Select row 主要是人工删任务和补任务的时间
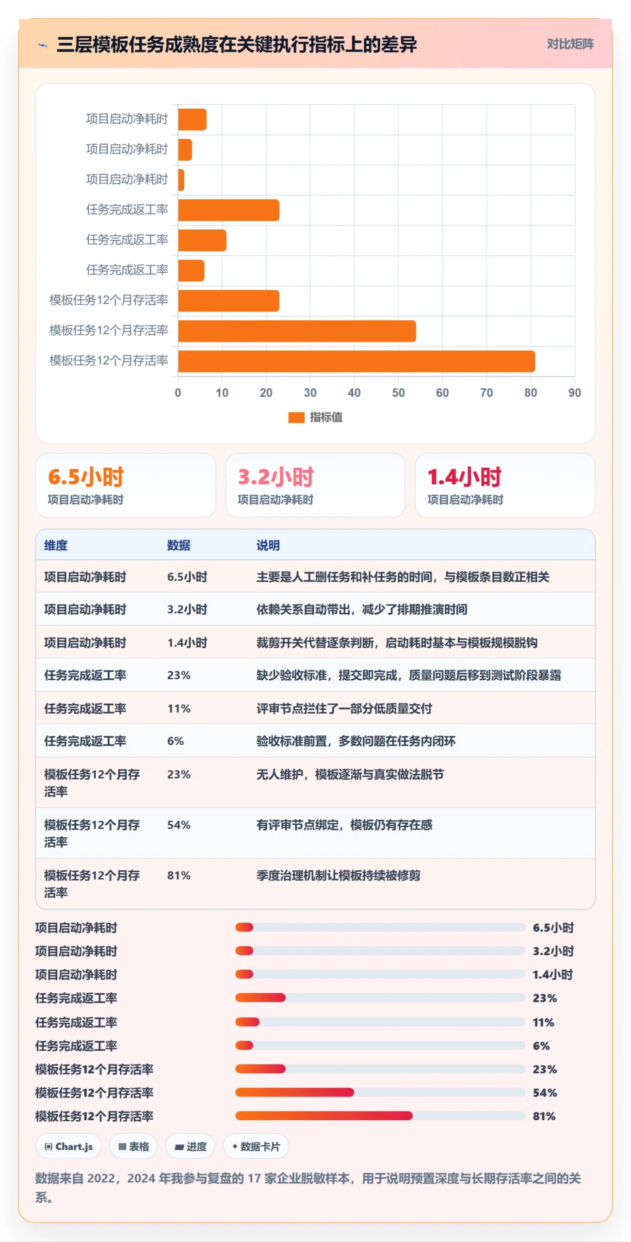The width and height of the screenshot is (631, 1242). (315, 577)
